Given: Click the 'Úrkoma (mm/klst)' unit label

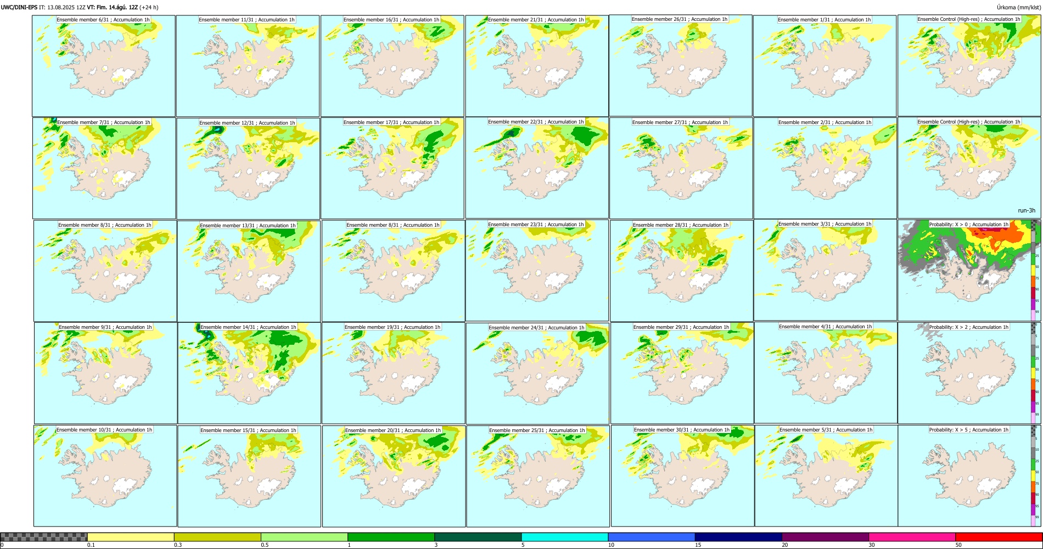Looking at the screenshot, I should tap(1019, 7).
